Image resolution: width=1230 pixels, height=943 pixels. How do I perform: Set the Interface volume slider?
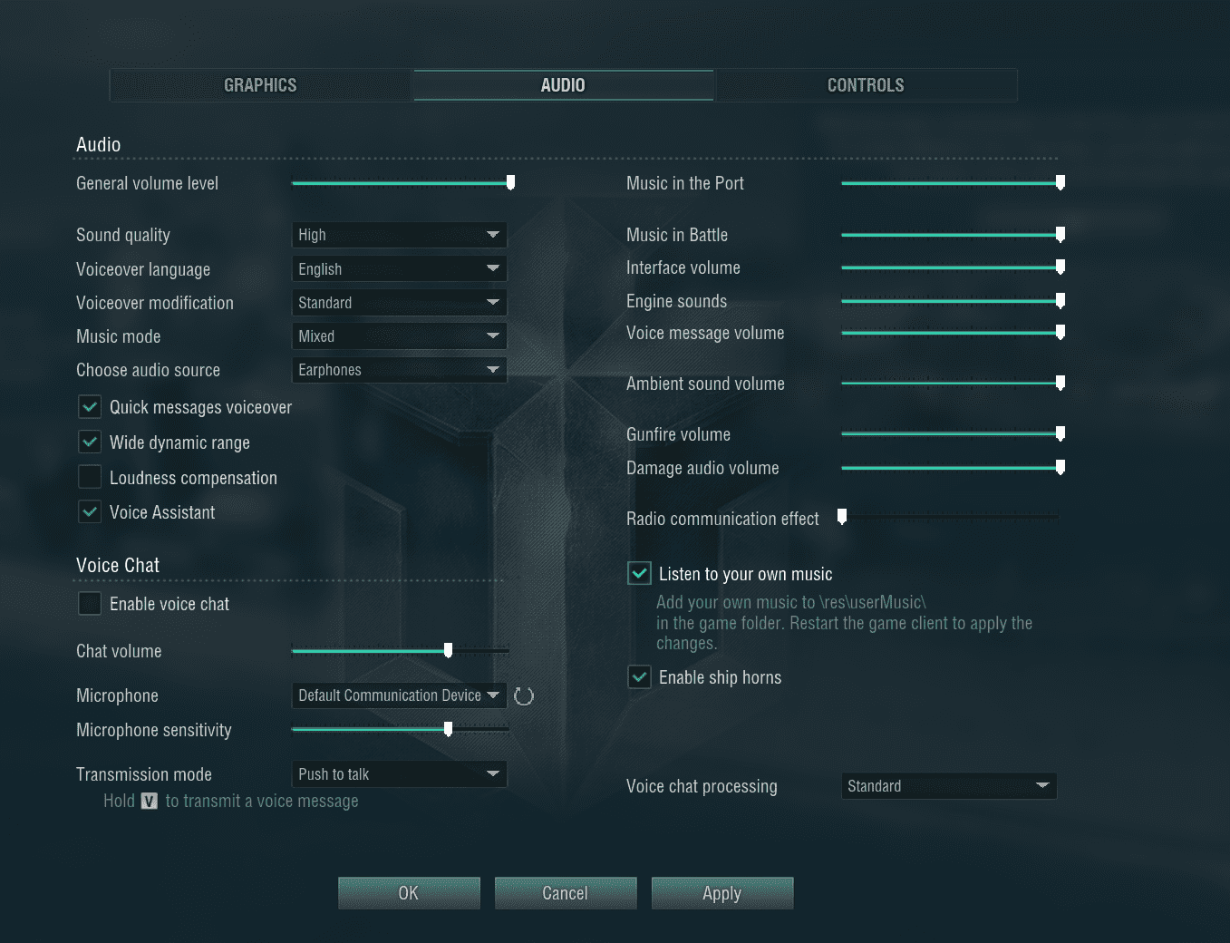pos(953,267)
